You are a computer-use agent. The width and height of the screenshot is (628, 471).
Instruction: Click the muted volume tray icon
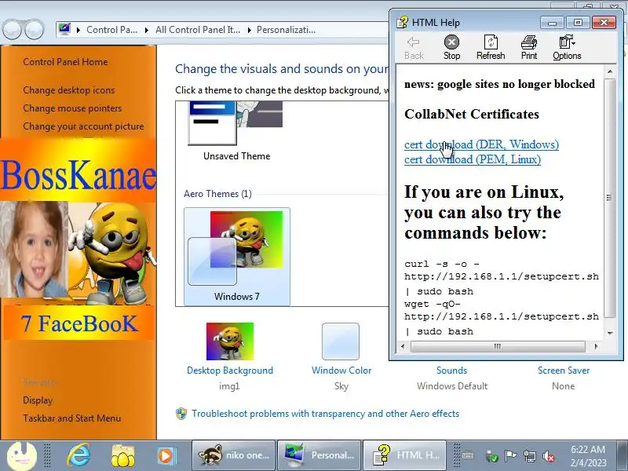pyautogui.click(x=548, y=456)
